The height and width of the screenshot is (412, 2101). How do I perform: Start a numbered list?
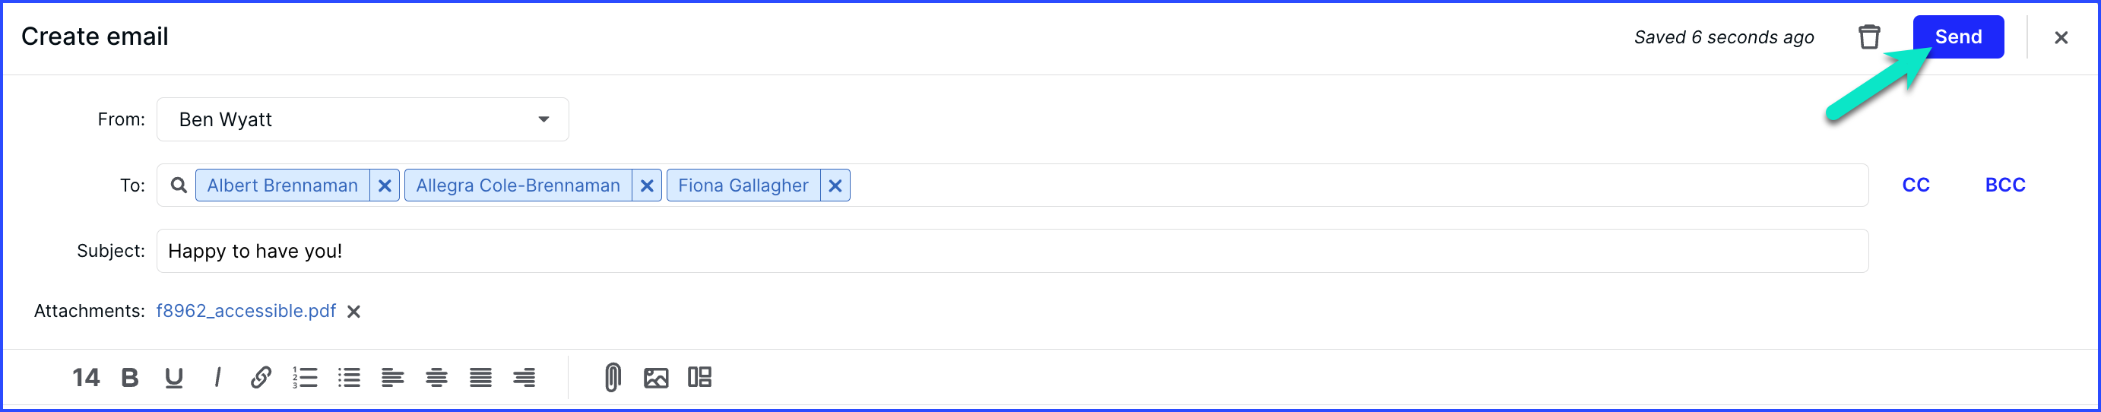coord(305,378)
